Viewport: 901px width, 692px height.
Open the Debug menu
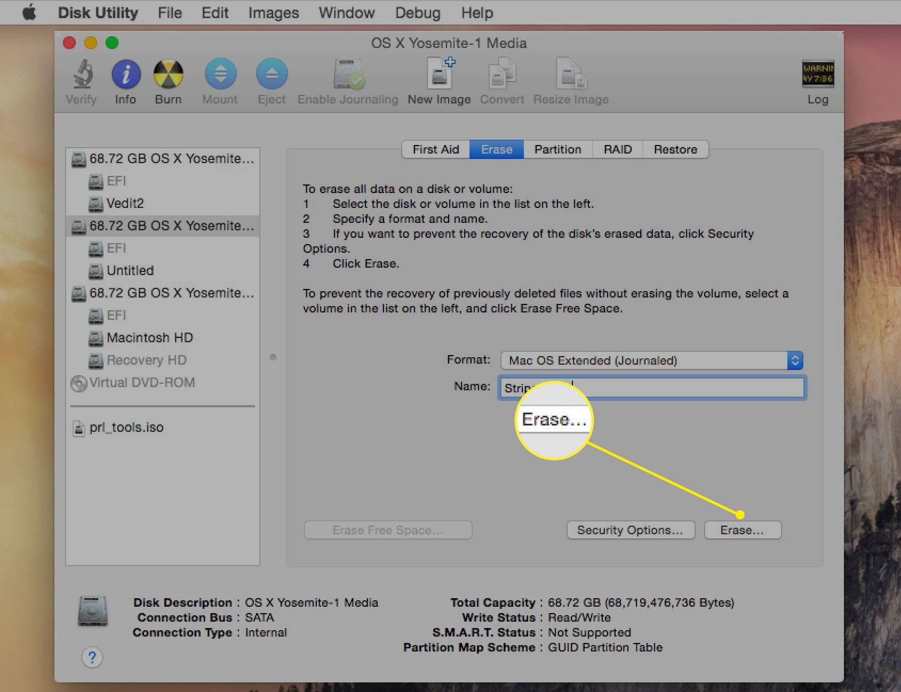(x=418, y=12)
